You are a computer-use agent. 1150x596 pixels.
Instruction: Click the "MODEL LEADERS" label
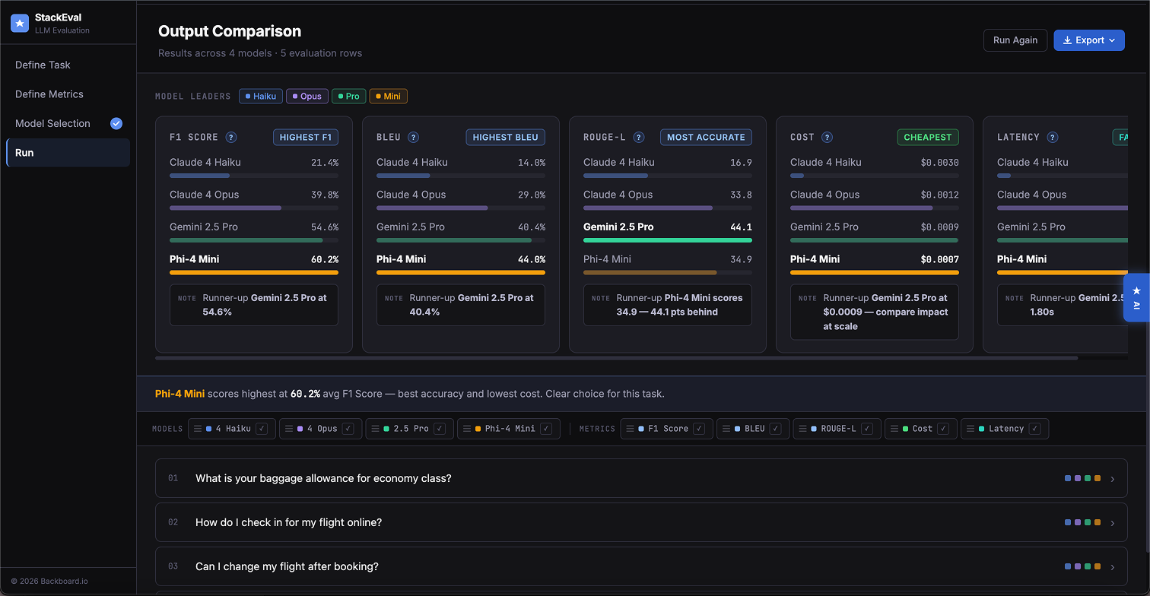pyautogui.click(x=193, y=97)
